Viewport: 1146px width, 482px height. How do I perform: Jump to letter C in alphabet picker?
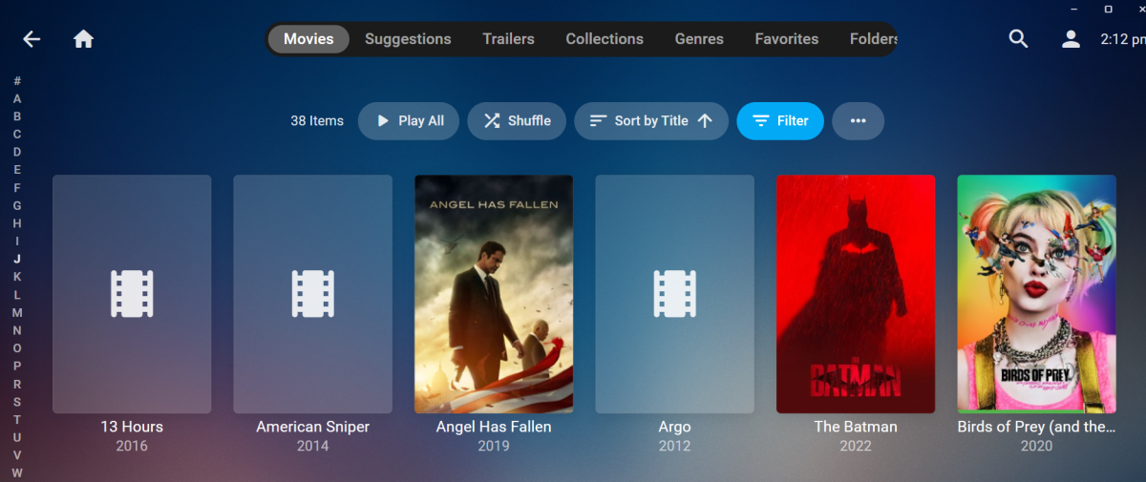pos(17,135)
